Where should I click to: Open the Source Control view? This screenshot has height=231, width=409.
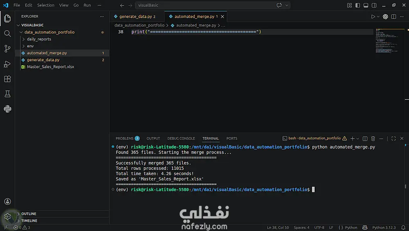(x=7, y=49)
